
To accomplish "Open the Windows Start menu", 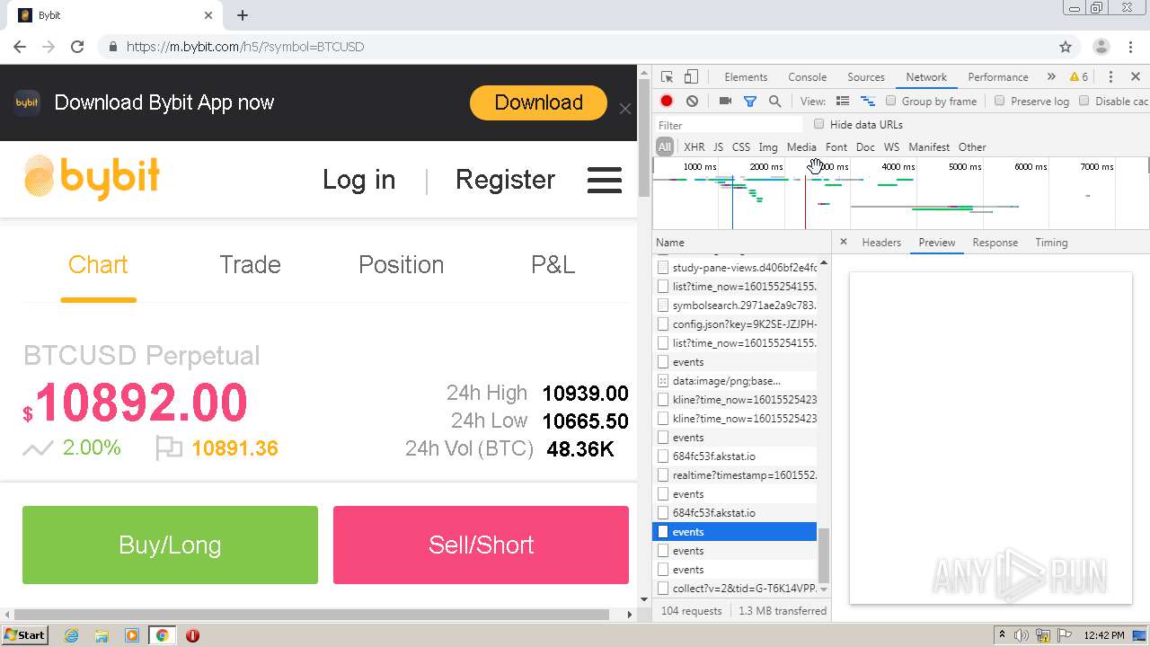I will pyautogui.click(x=24, y=635).
